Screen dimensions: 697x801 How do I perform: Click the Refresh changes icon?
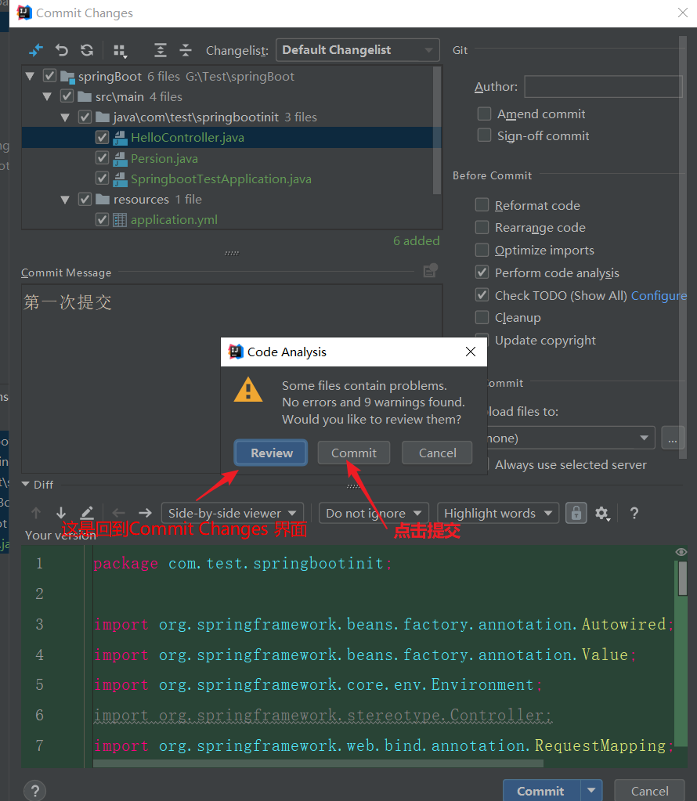point(87,49)
